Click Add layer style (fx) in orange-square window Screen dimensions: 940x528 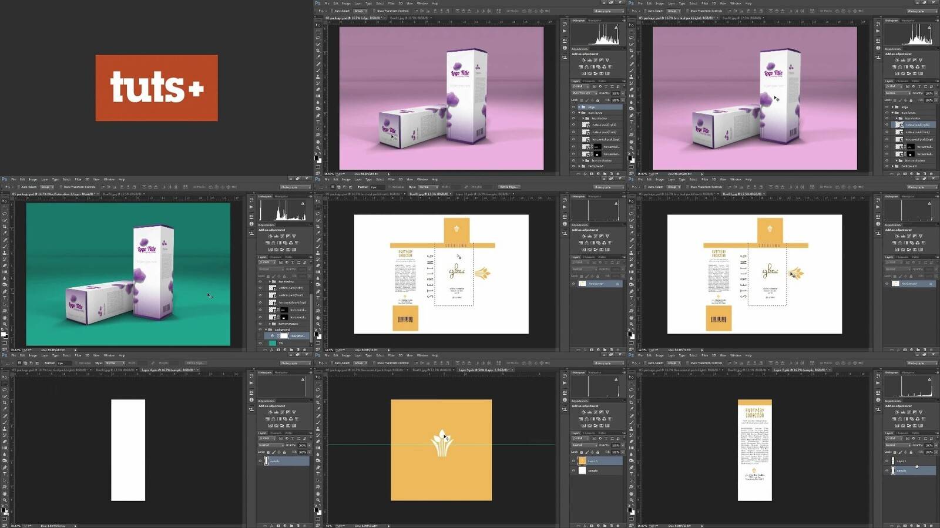pos(585,525)
